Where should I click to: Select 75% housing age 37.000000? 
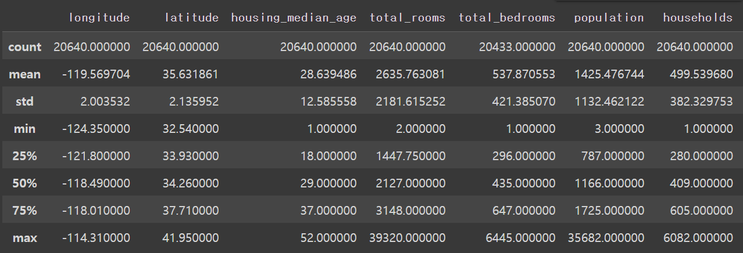pyautogui.click(x=328, y=211)
